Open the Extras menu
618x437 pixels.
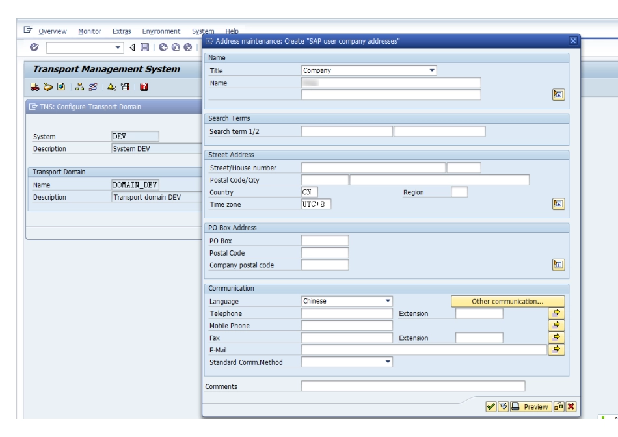point(122,31)
